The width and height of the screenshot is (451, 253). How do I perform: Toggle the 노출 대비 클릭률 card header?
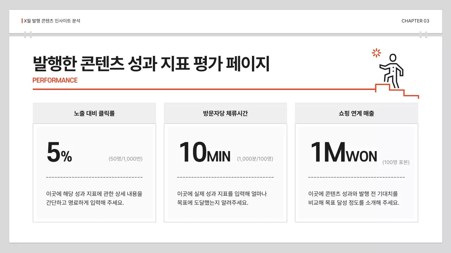coord(94,112)
